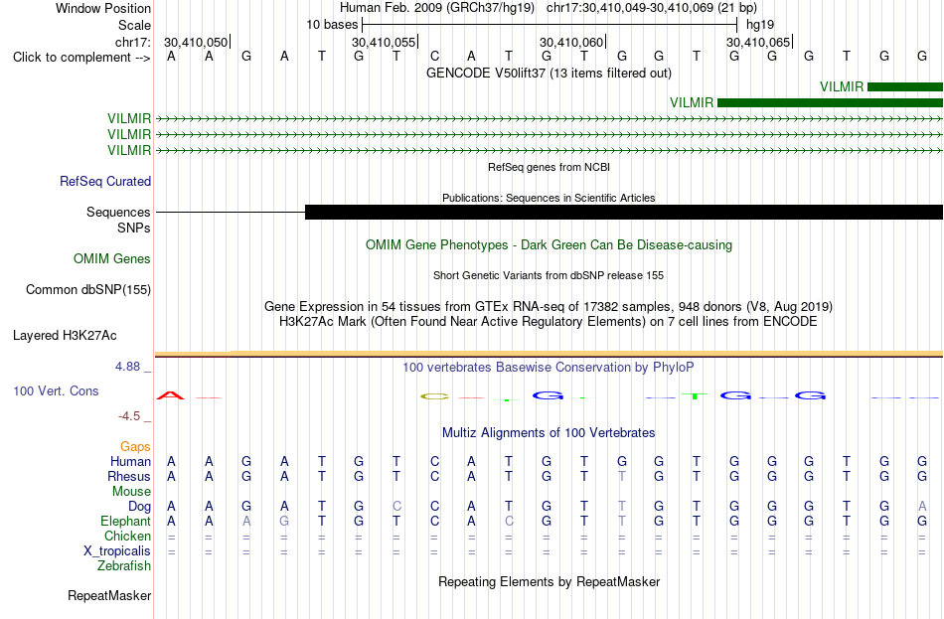Click the RepeatMasker track label
Image resolution: width=944 pixels, height=619 pixels.
pyautogui.click(x=109, y=596)
